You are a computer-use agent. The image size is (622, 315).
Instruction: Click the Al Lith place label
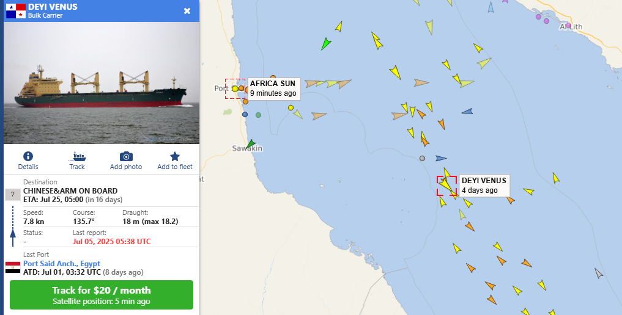point(571,27)
